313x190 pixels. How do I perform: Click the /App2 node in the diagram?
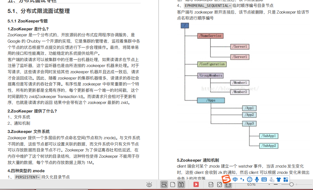249,115
